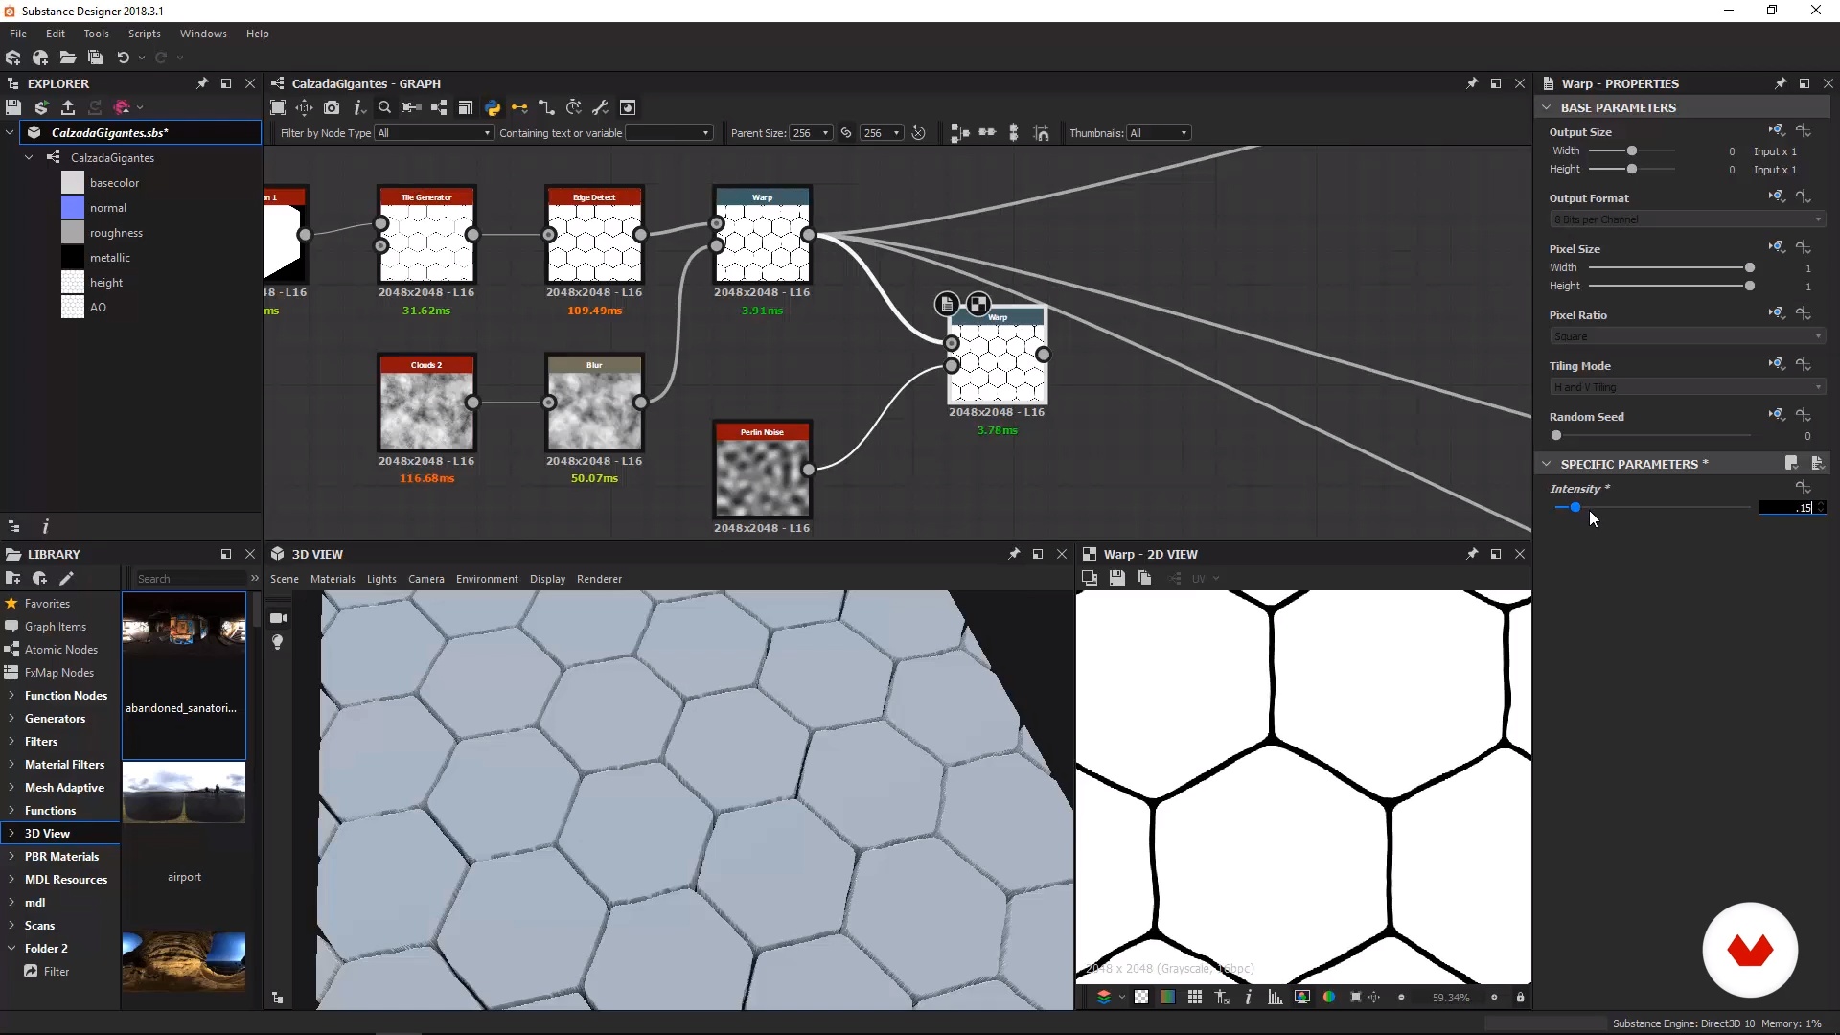Click the export outputs icon in Explorer toolbar
1840x1035 pixels.
click(68, 107)
